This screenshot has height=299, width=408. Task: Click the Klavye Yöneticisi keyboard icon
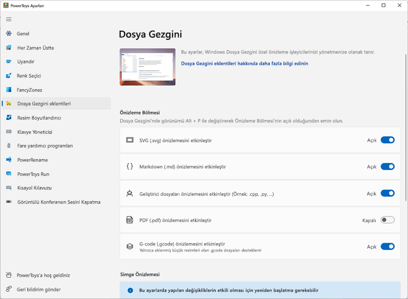(9, 132)
